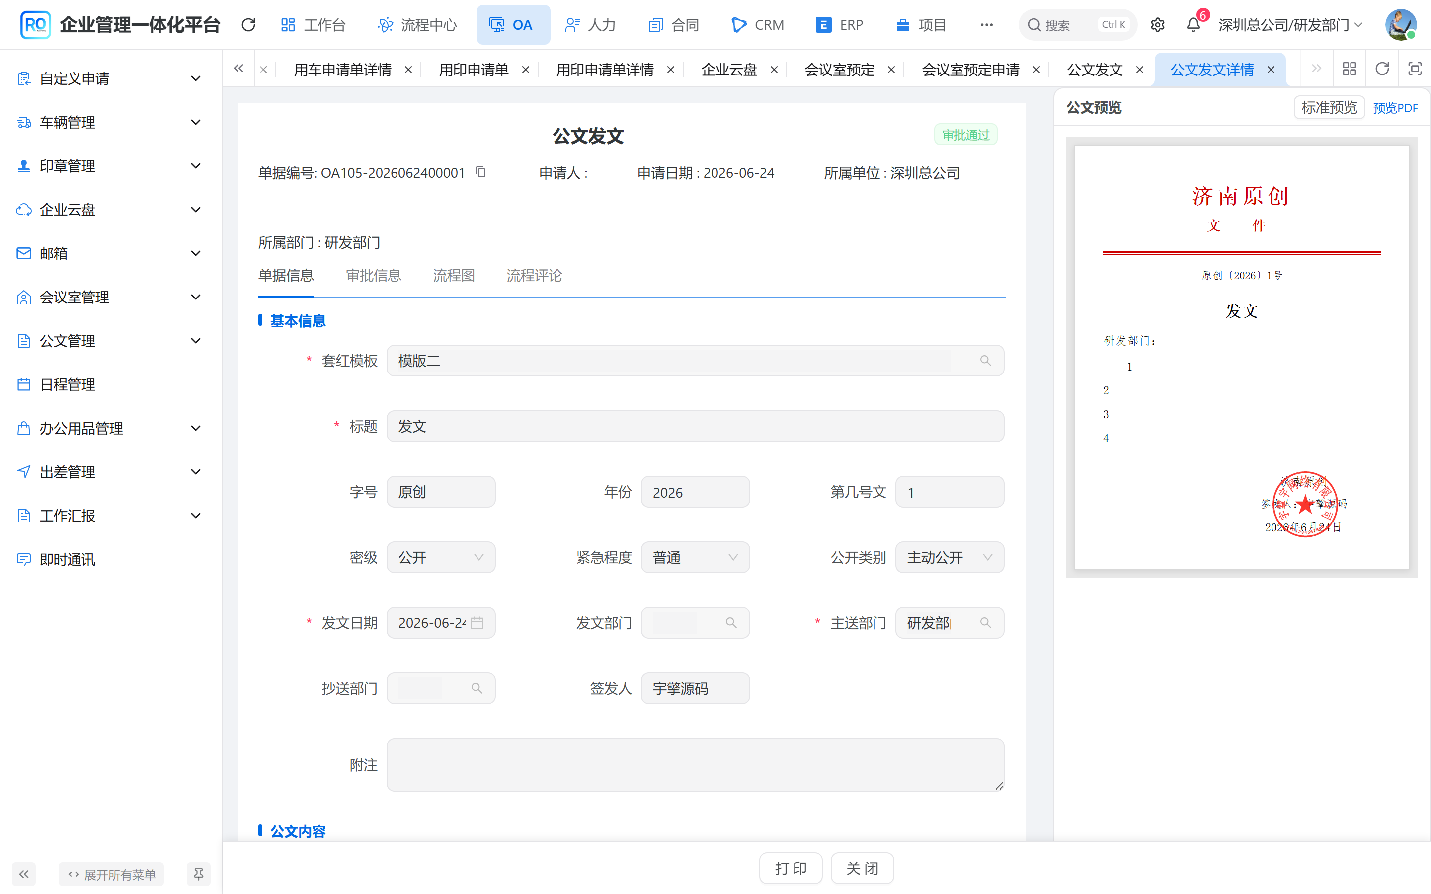This screenshot has height=894, width=1431.
Task: Click the 附注 text area
Action: point(696,764)
